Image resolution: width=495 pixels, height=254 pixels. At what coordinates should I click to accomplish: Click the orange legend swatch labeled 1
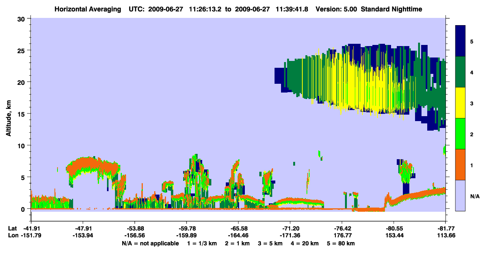(460, 164)
